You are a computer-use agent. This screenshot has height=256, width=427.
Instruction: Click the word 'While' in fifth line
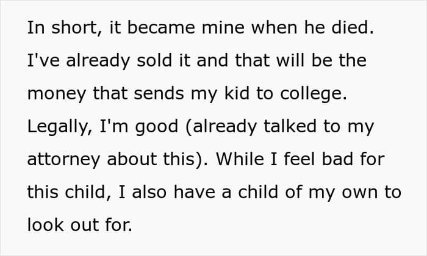click(x=240, y=159)
